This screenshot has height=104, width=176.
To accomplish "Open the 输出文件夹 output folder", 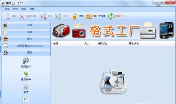I will coord(89,16).
